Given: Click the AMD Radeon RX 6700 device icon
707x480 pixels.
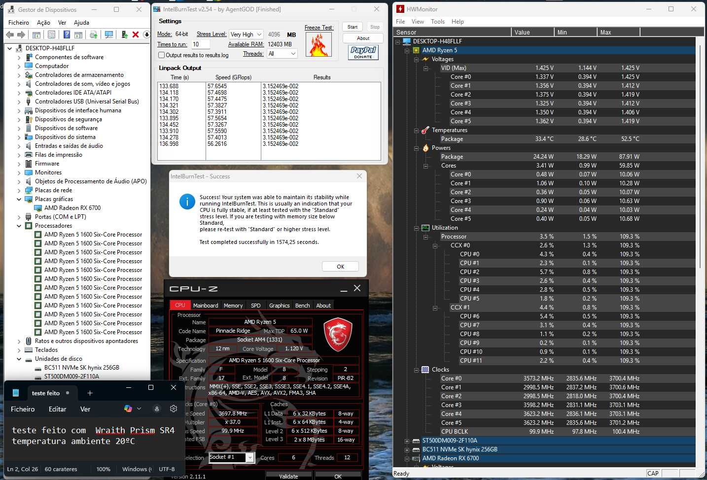Looking at the screenshot, I should tap(38, 208).
